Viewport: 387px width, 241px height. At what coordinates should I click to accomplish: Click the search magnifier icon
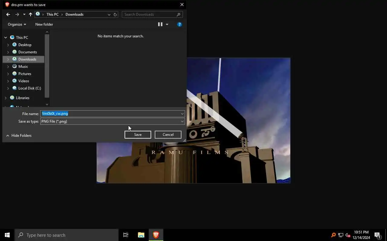click(x=179, y=14)
